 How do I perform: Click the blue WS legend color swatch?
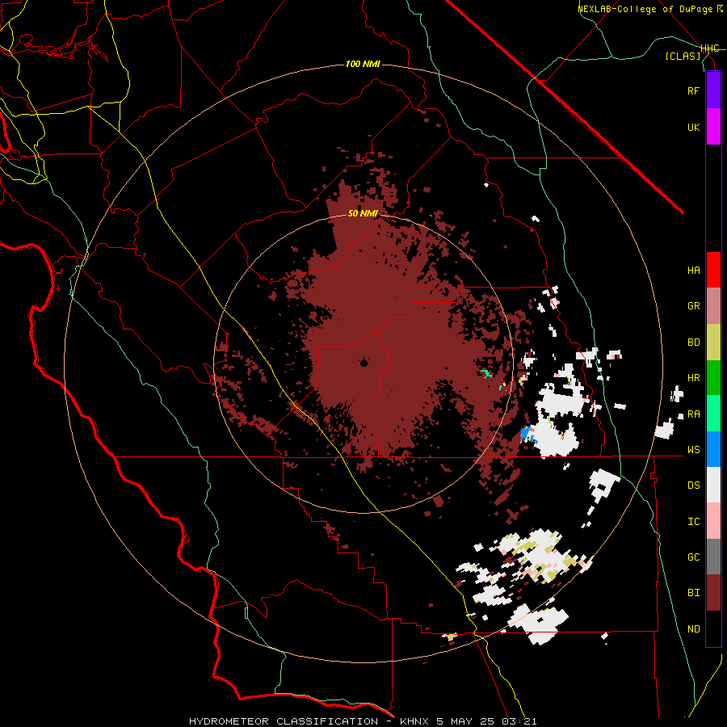point(713,449)
